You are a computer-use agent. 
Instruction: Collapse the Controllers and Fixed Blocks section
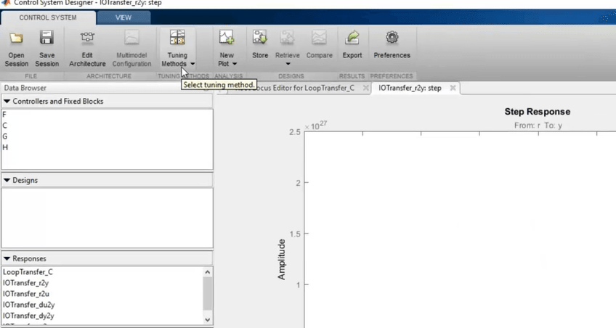[7, 102]
